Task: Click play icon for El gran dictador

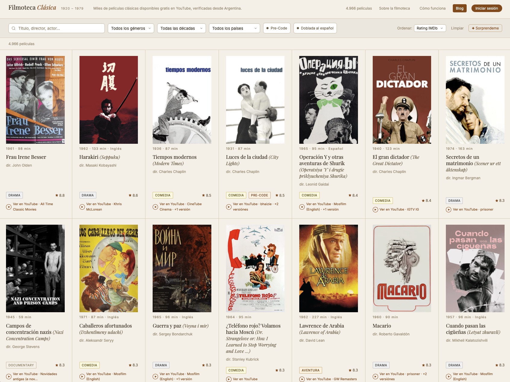Action: [x=375, y=210]
